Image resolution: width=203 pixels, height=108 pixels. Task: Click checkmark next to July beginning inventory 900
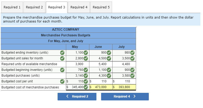[132, 70]
